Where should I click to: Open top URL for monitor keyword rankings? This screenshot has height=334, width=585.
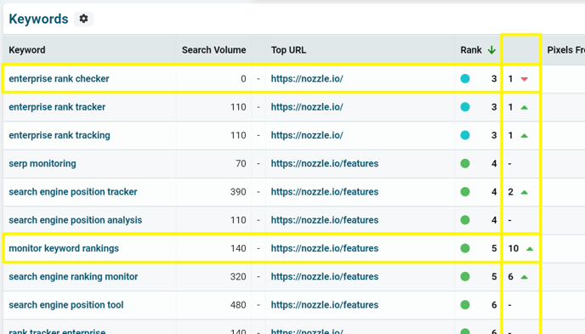325,248
